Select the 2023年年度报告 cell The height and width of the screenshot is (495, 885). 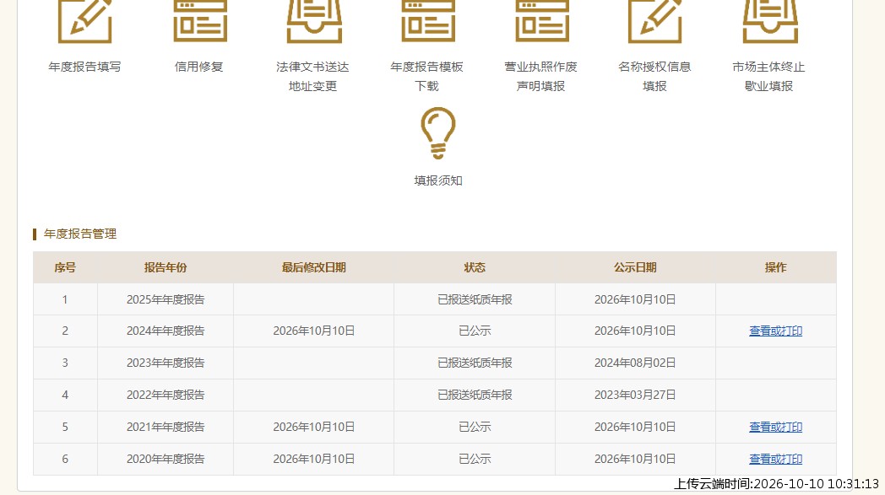point(166,363)
